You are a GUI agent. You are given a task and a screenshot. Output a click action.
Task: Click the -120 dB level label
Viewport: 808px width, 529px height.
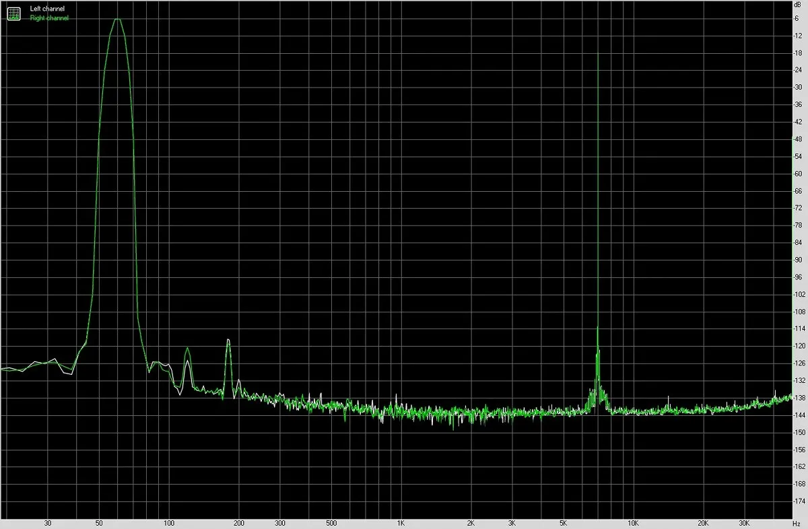click(x=798, y=346)
